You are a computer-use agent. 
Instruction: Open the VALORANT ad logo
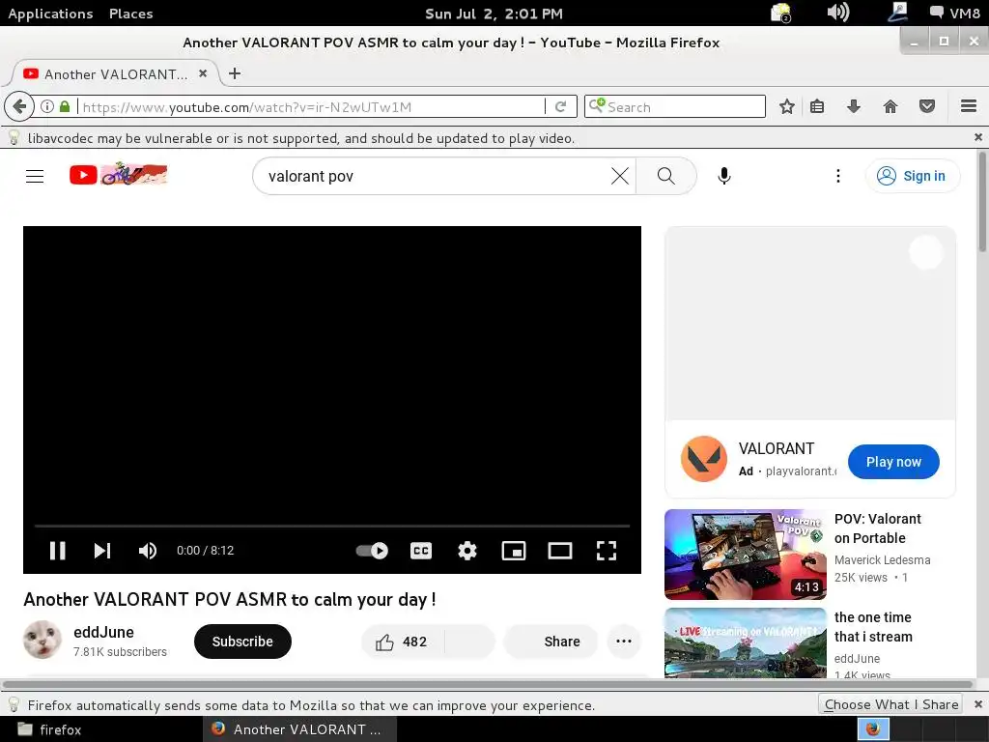704,459
